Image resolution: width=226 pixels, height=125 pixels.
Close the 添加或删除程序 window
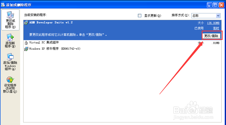pos(221,5)
